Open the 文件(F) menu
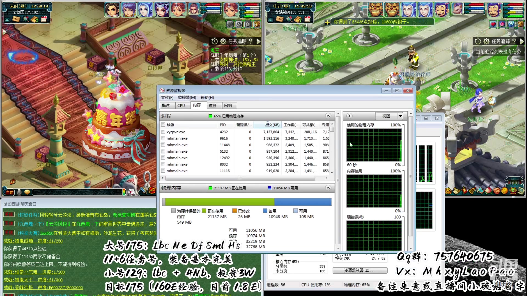The image size is (527, 296). (x=167, y=98)
